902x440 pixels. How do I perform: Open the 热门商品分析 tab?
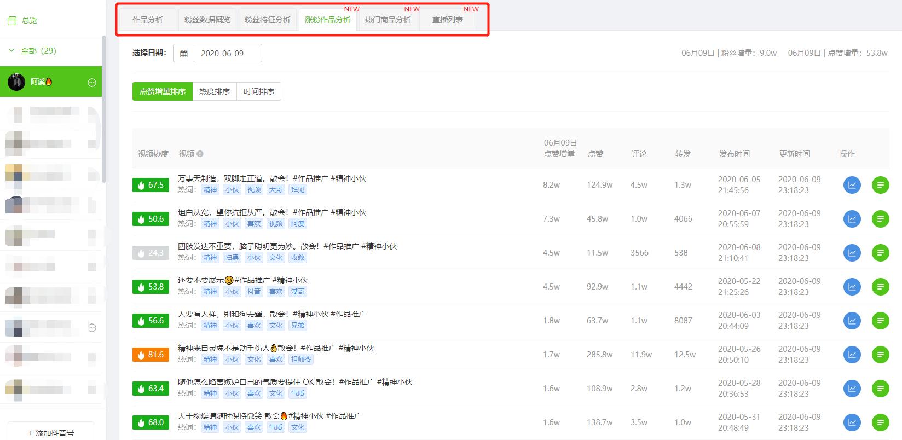(x=388, y=20)
